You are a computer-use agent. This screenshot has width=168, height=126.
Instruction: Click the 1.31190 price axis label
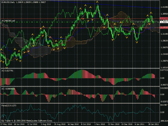point(164,34)
